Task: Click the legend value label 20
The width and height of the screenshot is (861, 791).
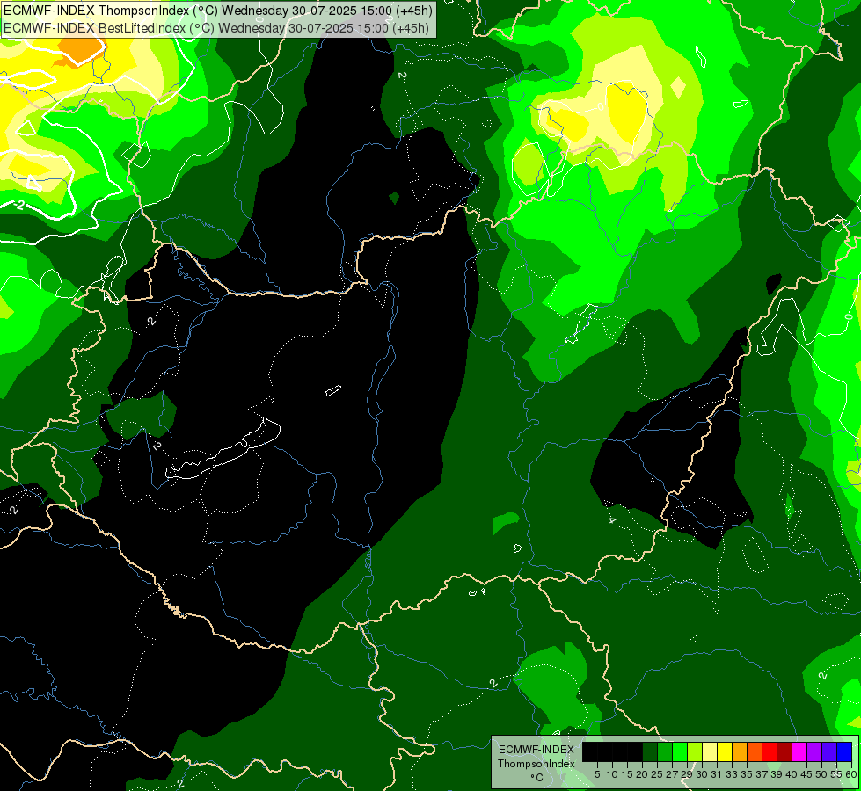Action: 642,774
